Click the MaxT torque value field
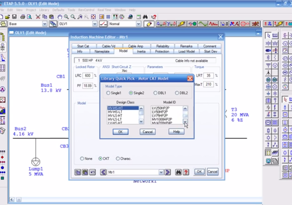Viewport: 292px width, 205px height. click(x=209, y=84)
